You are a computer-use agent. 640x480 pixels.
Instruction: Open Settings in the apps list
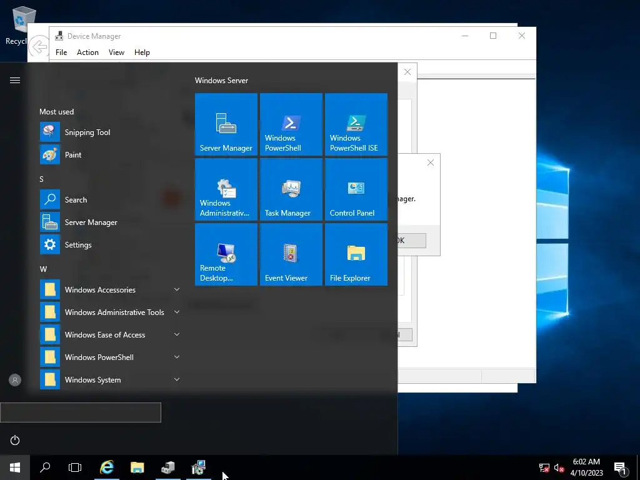(x=110, y=244)
